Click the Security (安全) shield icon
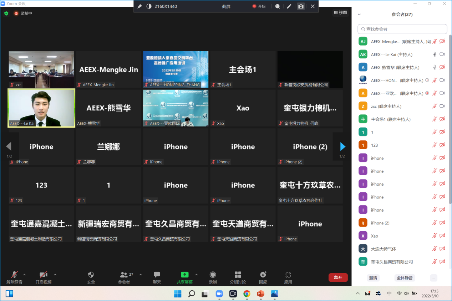Viewport: 452px width, 301px height. point(91,275)
